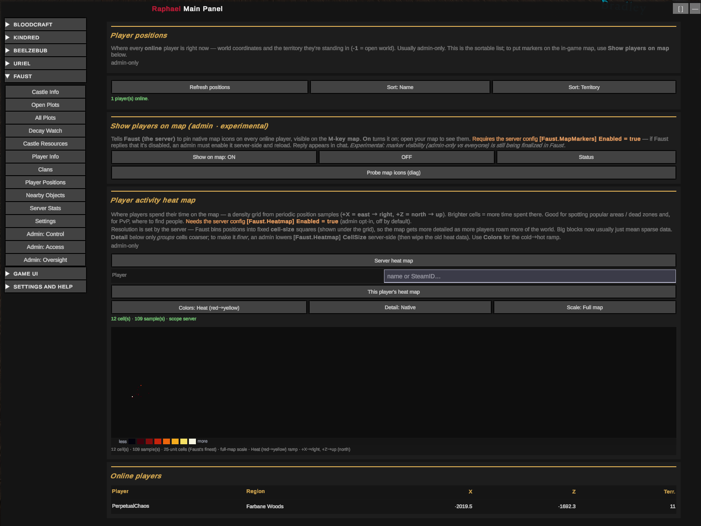
Task: Click the Region column header
Action: tap(256, 491)
